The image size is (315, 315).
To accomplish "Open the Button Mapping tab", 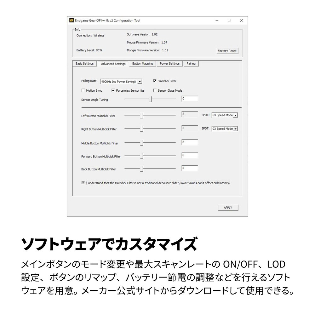I will click(x=142, y=64).
